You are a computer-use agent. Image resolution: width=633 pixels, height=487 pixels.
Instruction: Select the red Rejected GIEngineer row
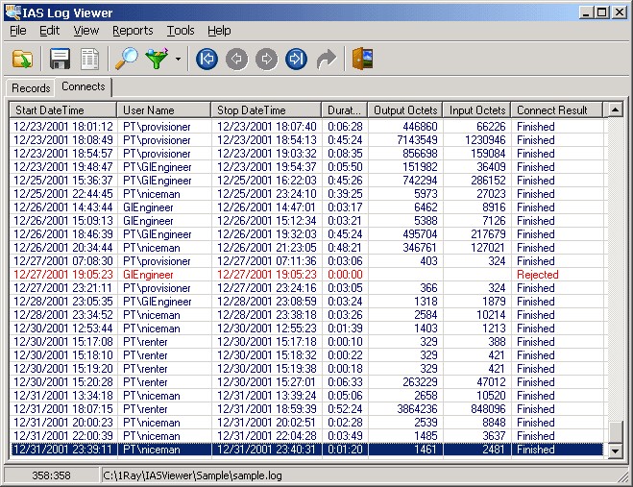[306, 275]
